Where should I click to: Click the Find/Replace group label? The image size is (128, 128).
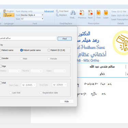point(66,24)
